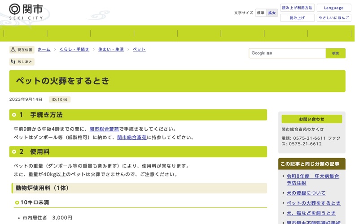Open 関市総合斎苑 link before に持参してください

tap(132, 138)
